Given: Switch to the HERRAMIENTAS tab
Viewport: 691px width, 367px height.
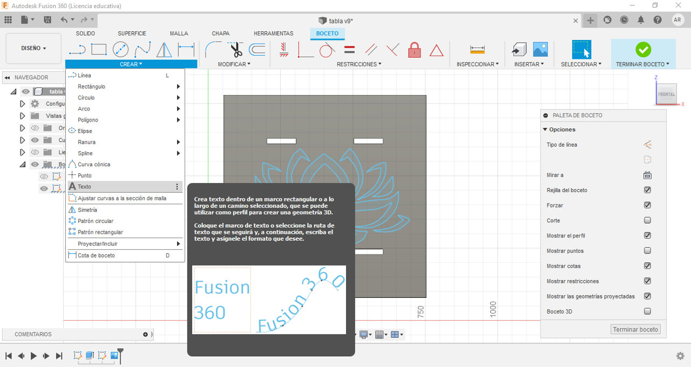Looking at the screenshot, I should coord(274,33).
